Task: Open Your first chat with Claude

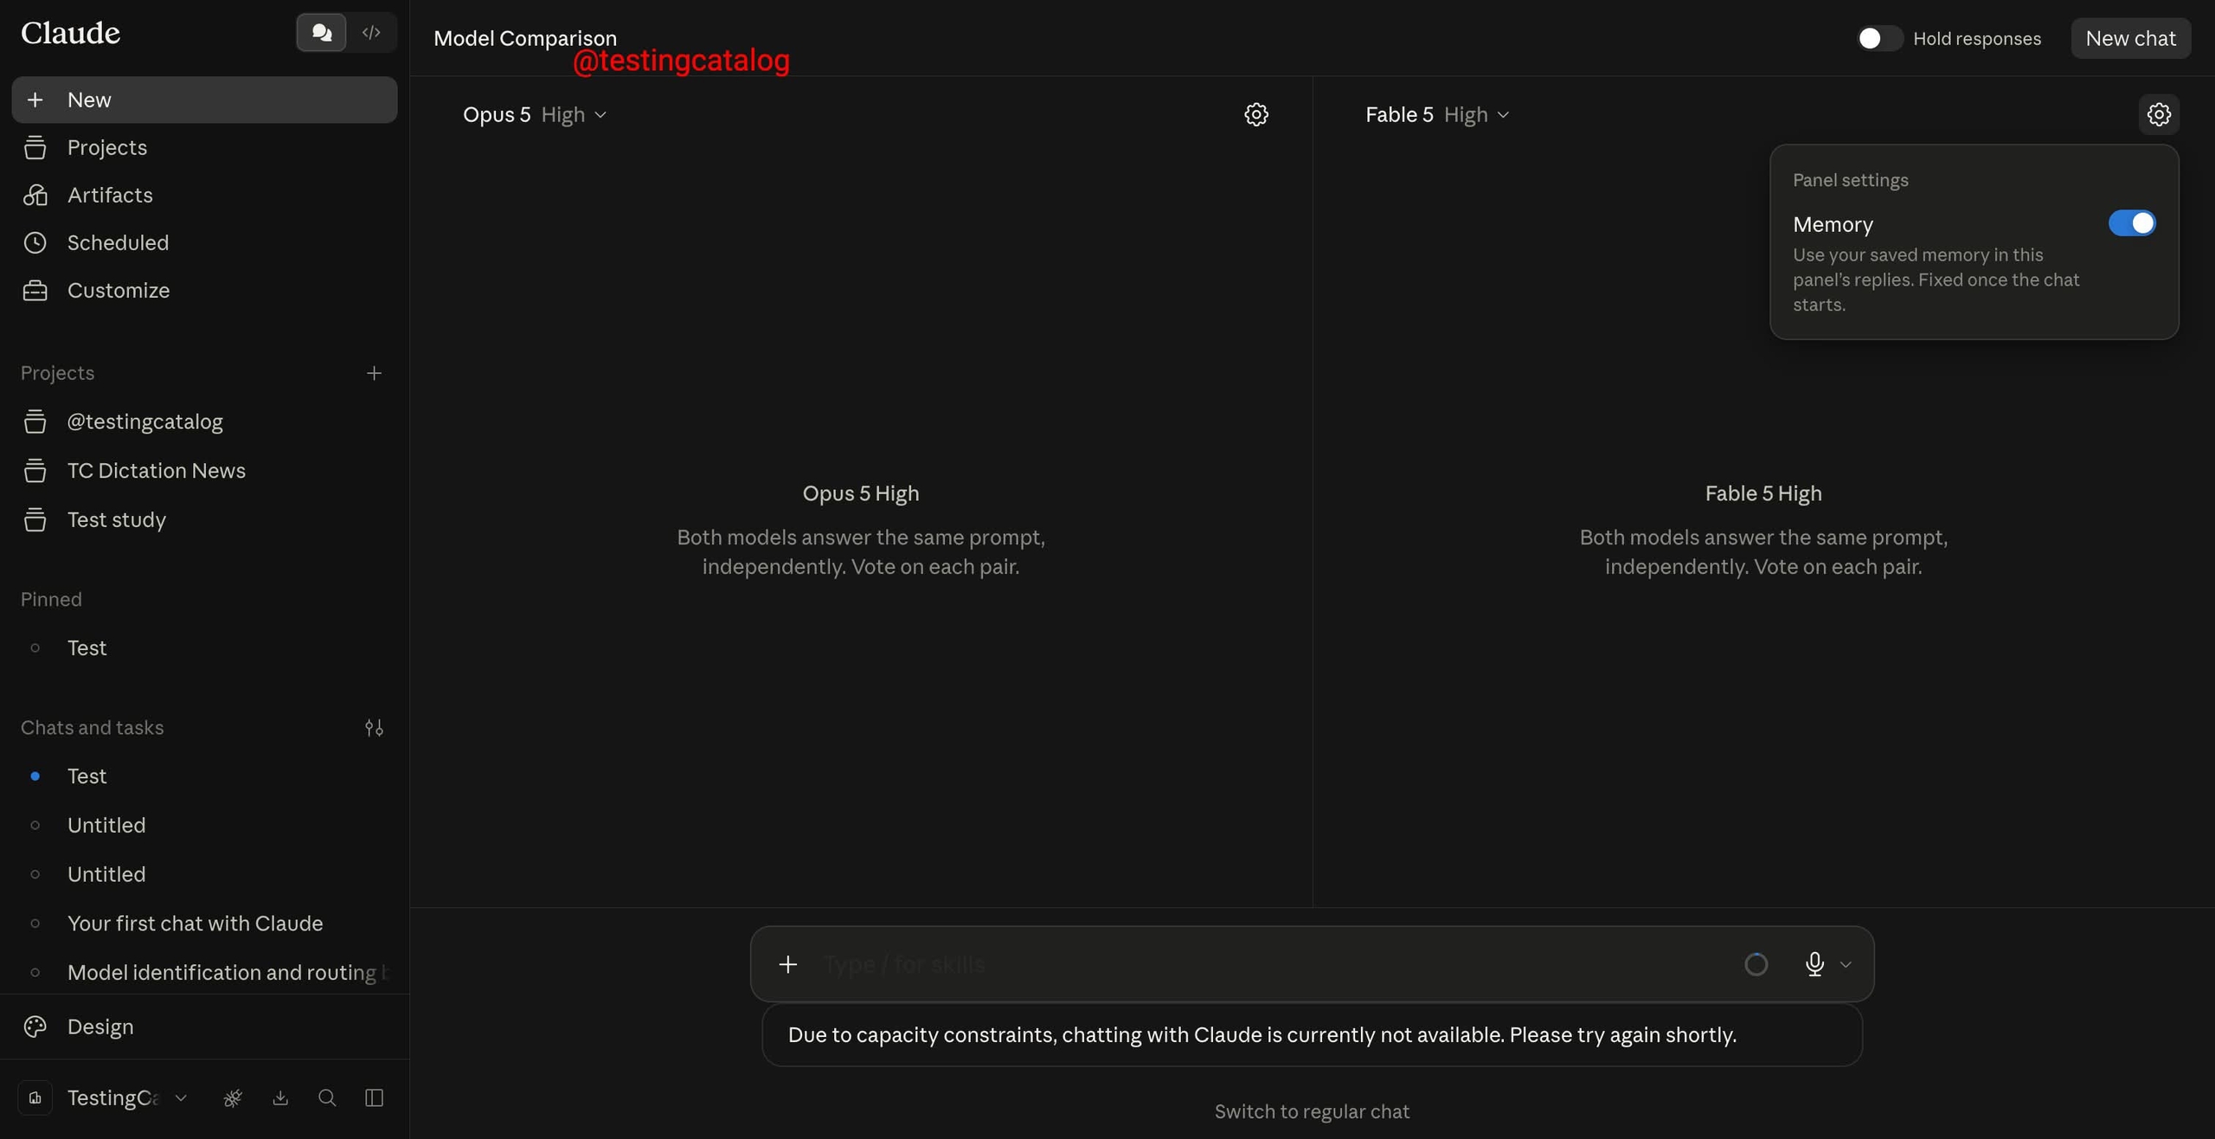Action: (204, 923)
